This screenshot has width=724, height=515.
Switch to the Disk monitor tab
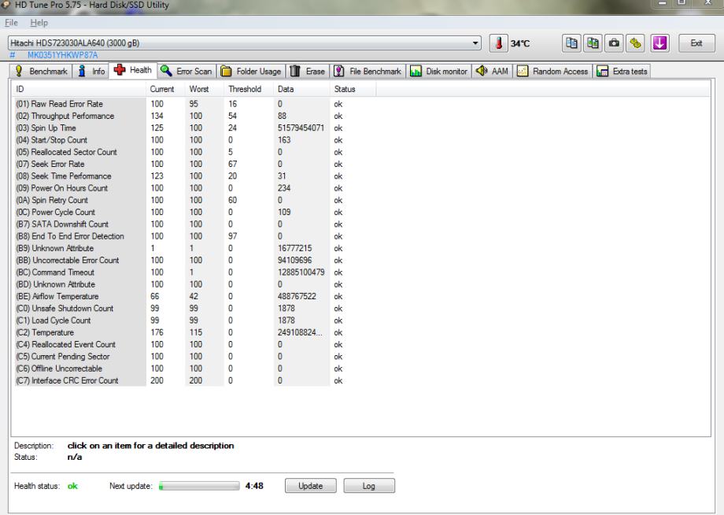[438, 71]
